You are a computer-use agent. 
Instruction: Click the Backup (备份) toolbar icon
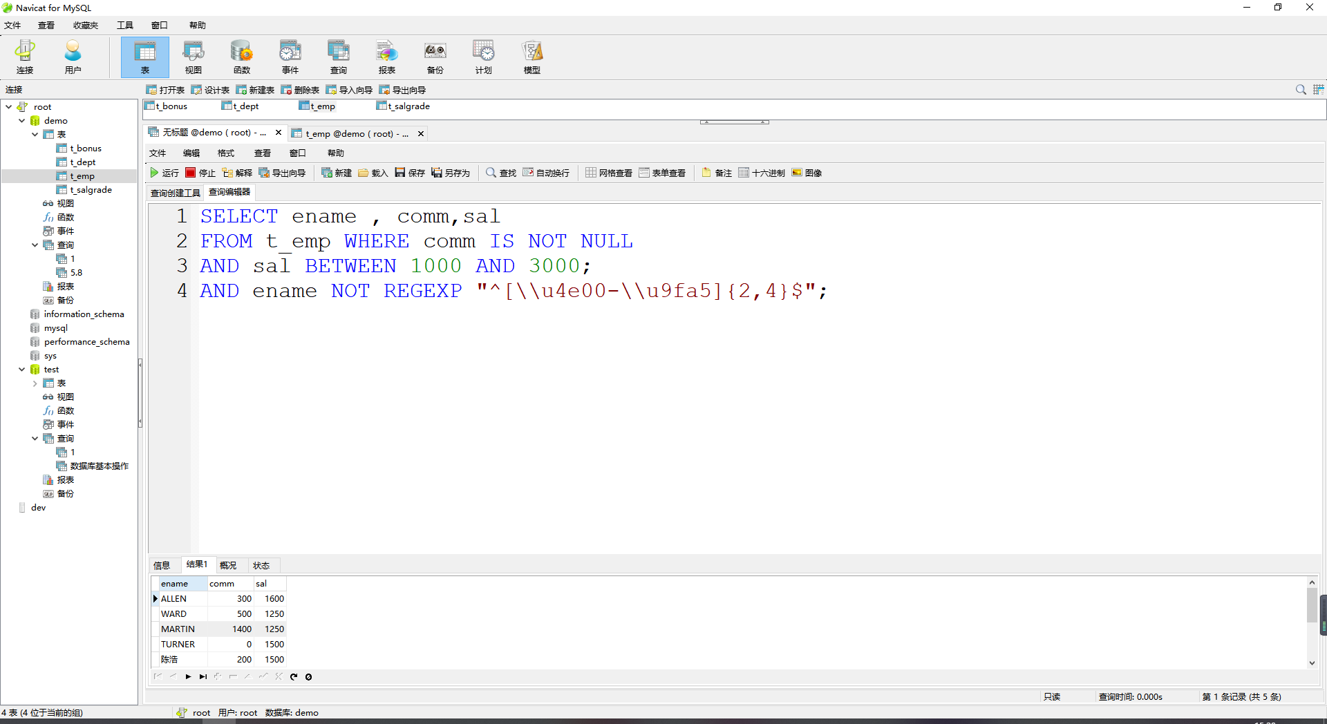pyautogui.click(x=435, y=57)
